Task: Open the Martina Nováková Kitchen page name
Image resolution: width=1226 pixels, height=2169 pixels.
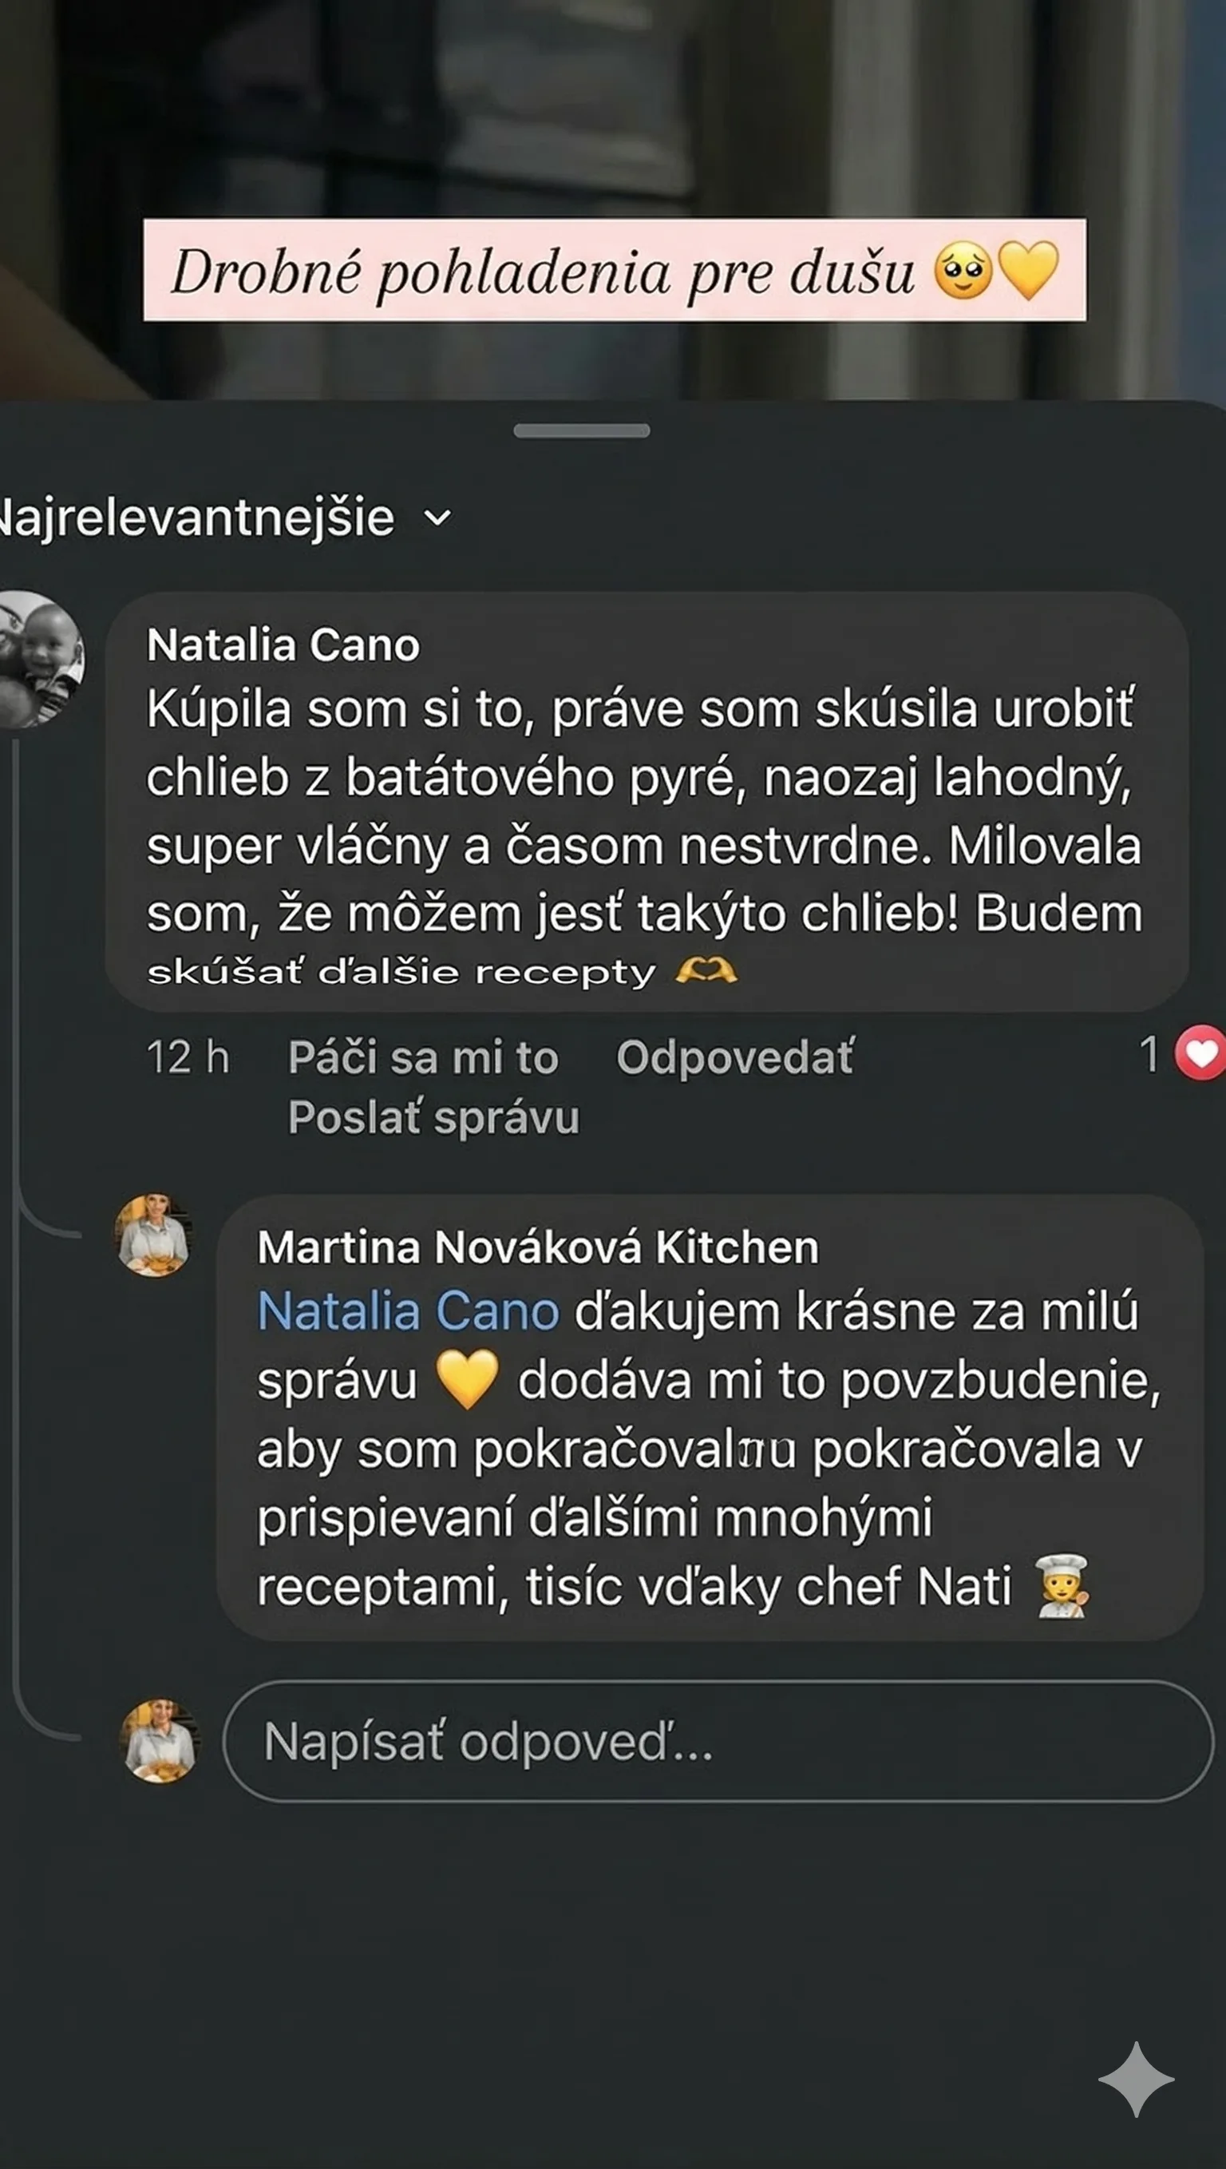Action: (x=537, y=1247)
